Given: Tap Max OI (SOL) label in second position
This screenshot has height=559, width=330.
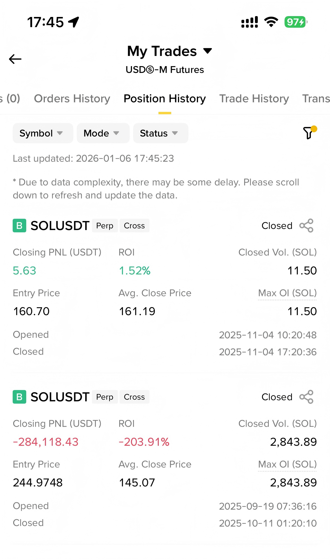Looking at the screenshot, I should pyautogui.click(x=287, y=464).
